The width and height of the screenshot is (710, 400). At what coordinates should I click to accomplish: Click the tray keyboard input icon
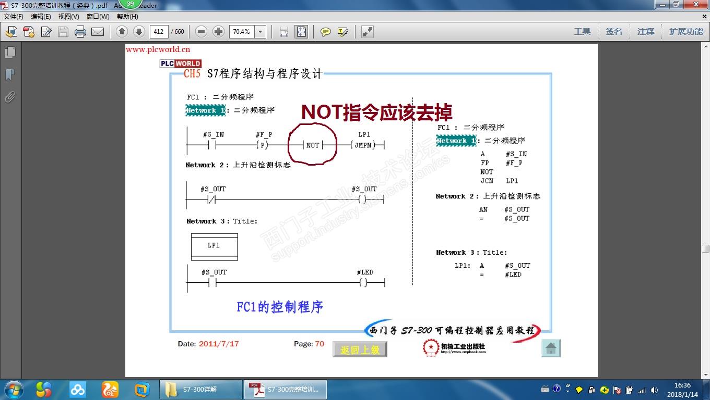pyautogui.click(x=545, y=390)
